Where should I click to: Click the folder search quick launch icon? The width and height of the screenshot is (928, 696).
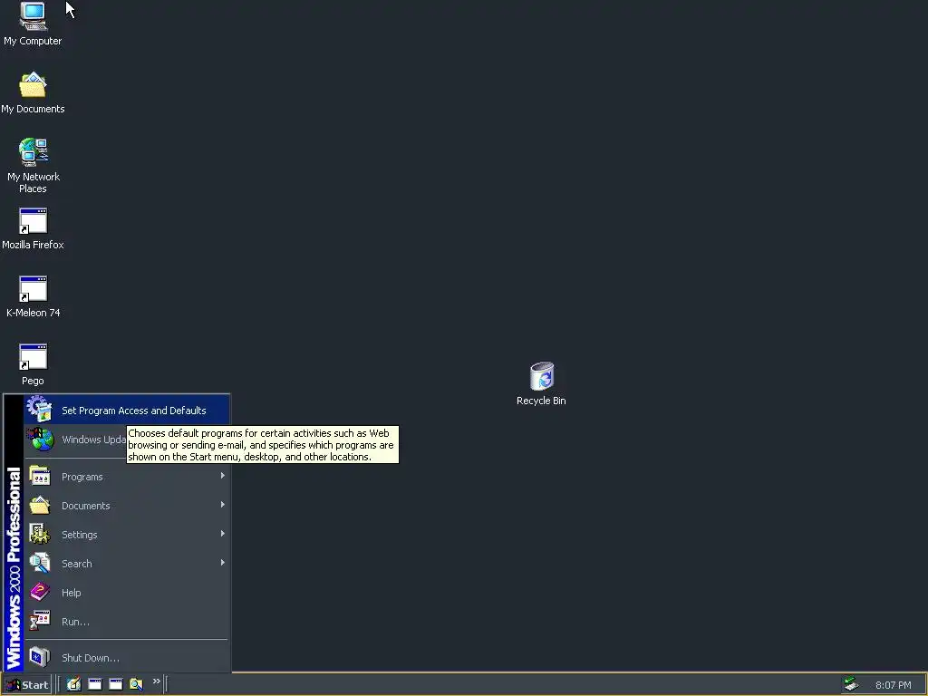[136, 684]
